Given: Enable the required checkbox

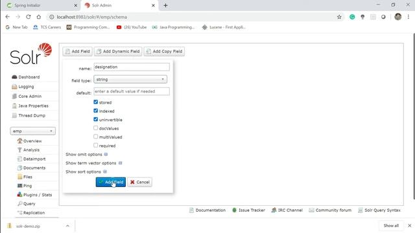Looking at the screenshot, I should (x=95, y=145).
